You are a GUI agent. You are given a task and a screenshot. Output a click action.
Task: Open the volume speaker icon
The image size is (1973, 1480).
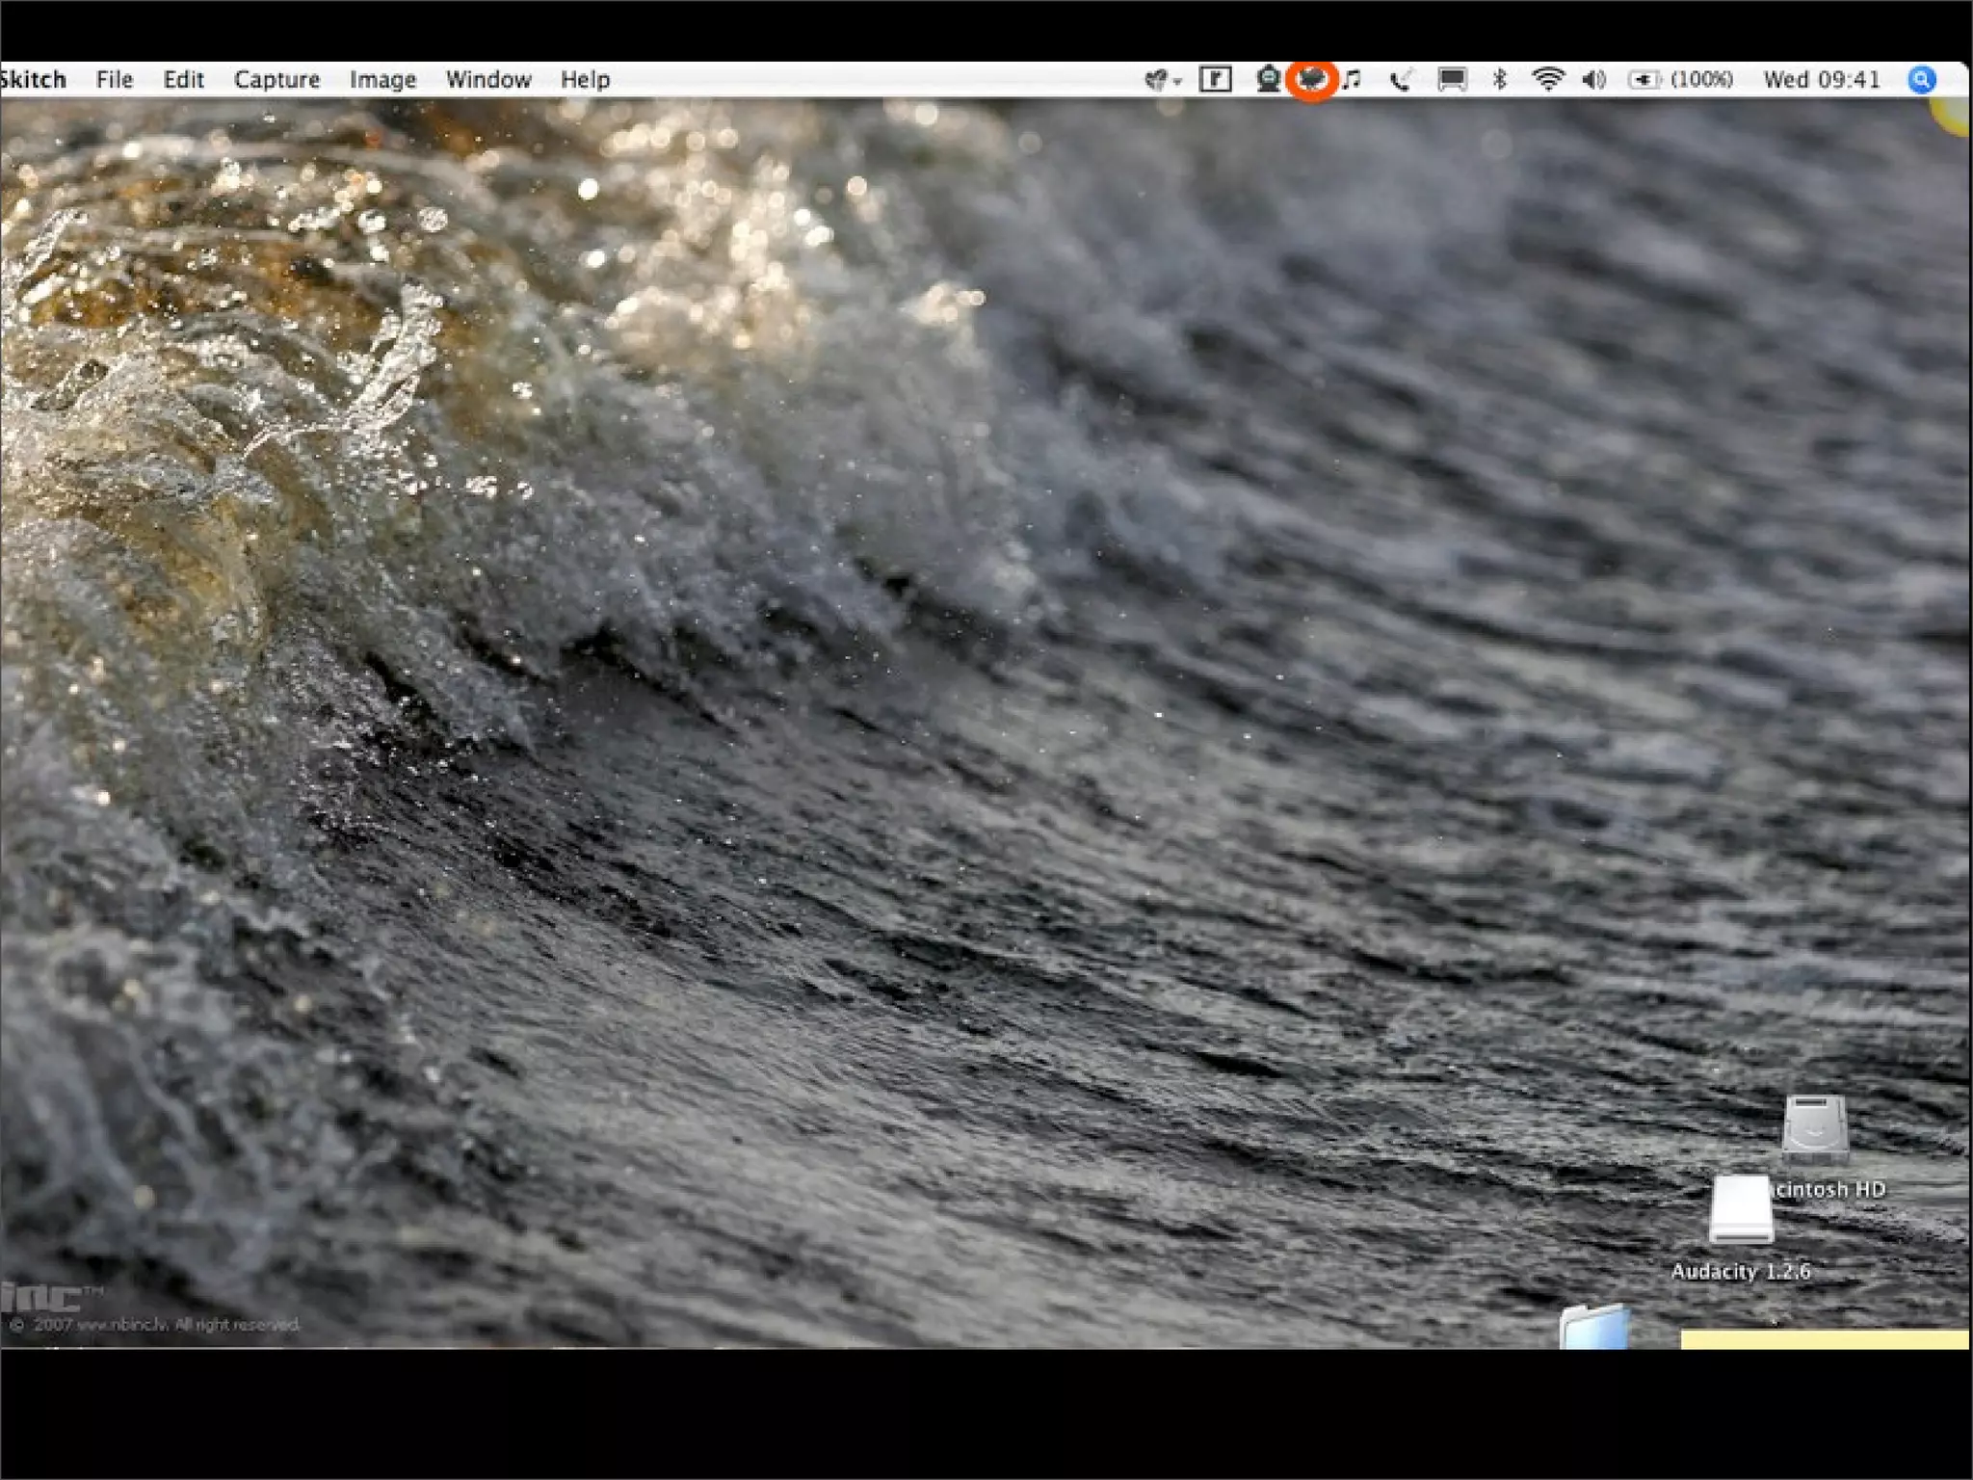click(1593, 79)
